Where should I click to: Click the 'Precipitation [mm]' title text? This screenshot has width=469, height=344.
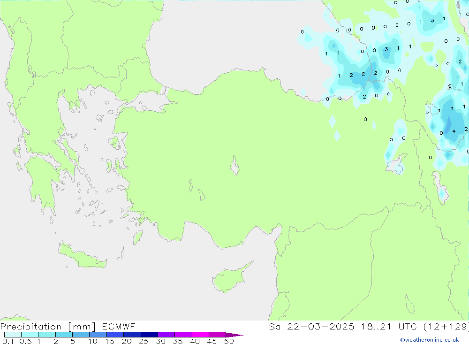(x=48, y=327)
